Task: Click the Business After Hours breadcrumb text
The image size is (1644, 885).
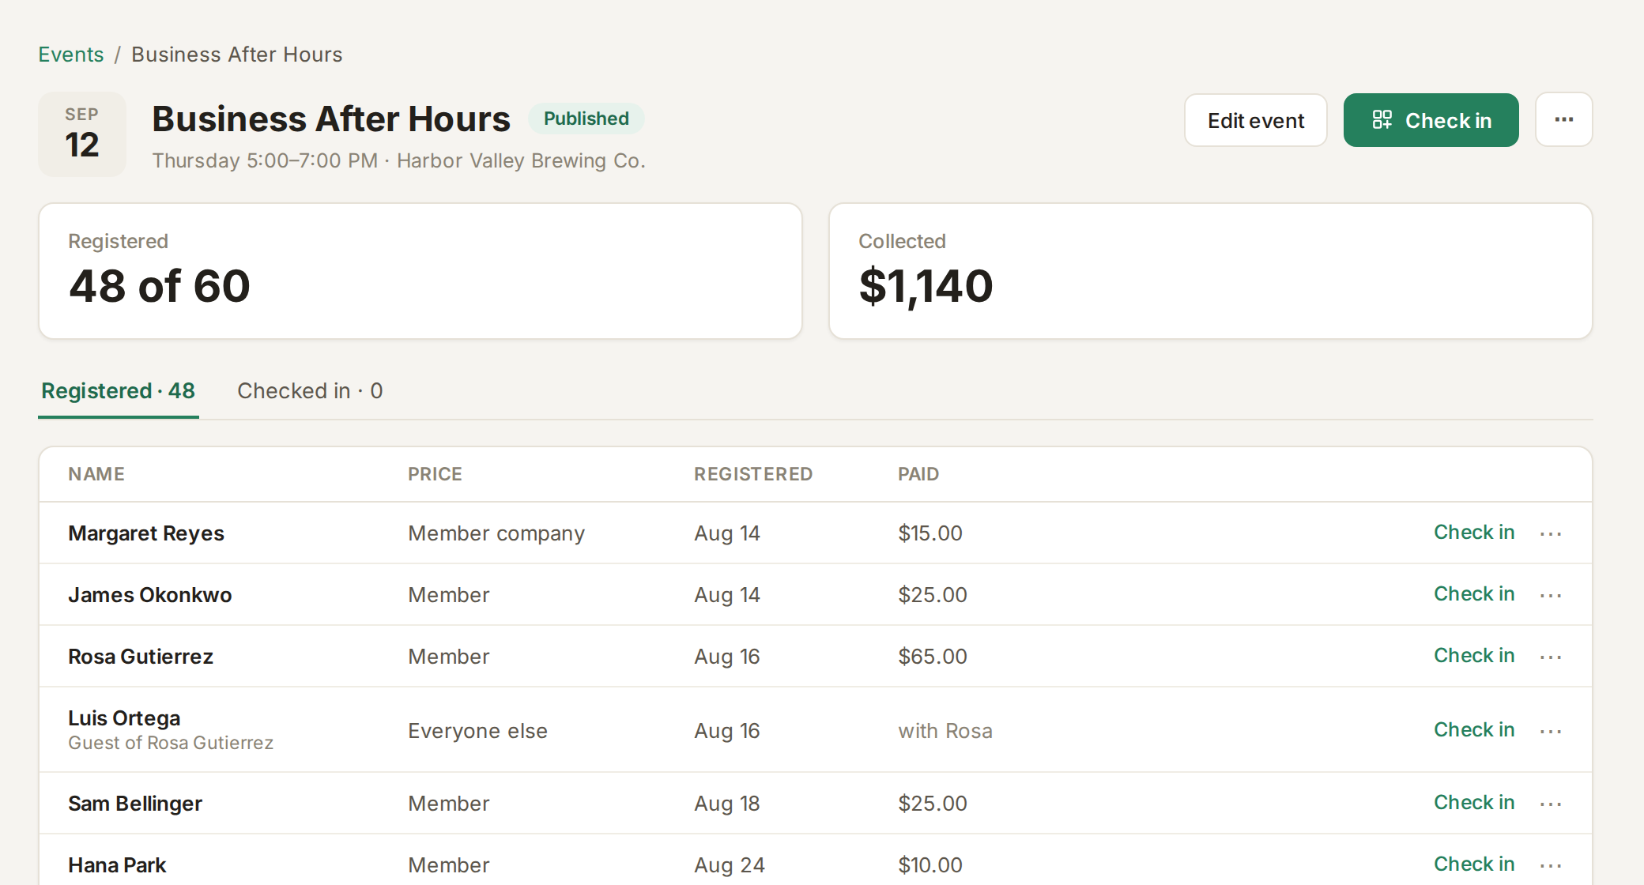Action: (237, 55)
